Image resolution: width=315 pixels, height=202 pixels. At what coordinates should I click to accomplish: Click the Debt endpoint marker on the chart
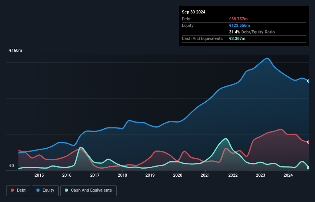(x=308, y=142)
